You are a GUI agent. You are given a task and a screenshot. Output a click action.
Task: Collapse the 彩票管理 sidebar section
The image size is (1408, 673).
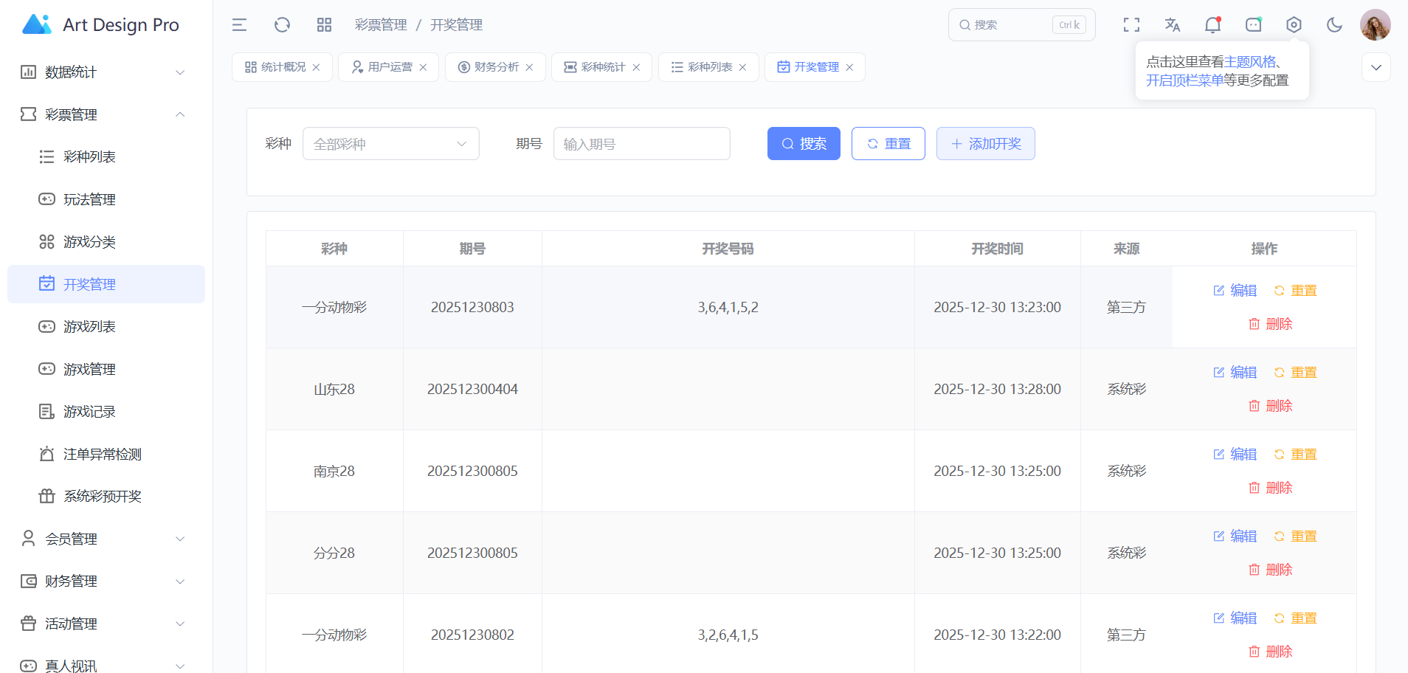click(x=103, y=114)
